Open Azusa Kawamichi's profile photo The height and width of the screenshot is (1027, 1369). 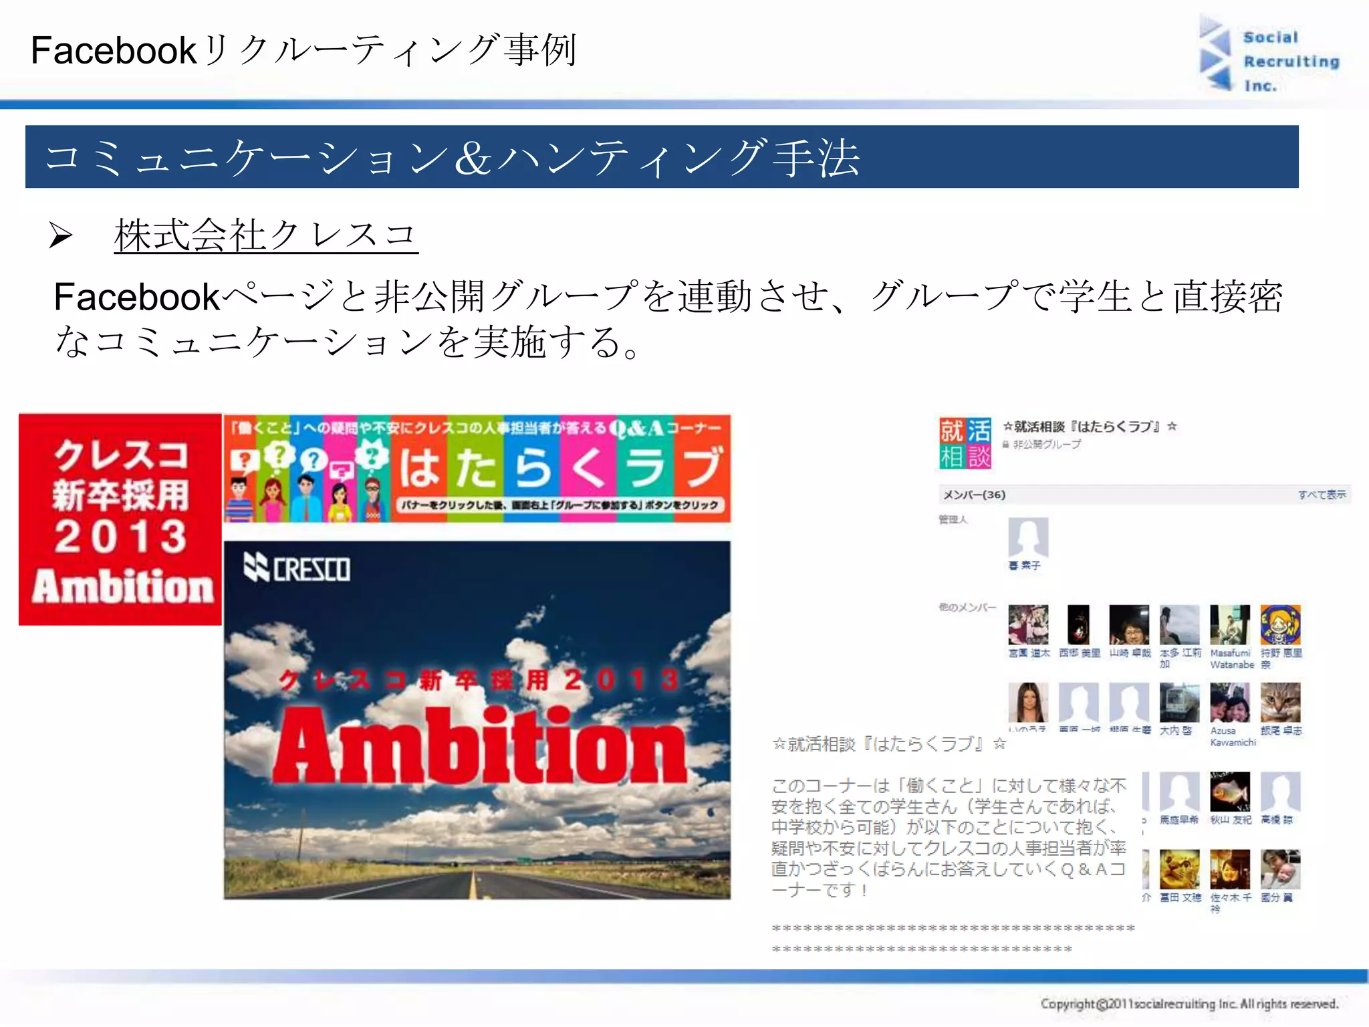pos(1230,703)
